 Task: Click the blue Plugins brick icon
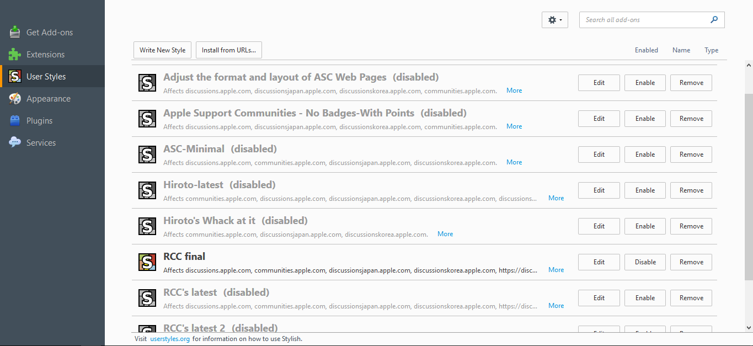pyautogui.click(x=15, y=120)
